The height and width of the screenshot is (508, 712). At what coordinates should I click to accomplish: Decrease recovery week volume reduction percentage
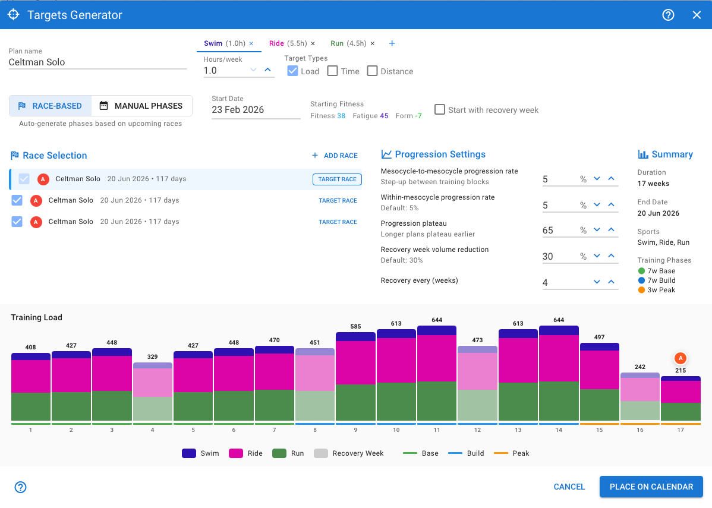(597, 256)
